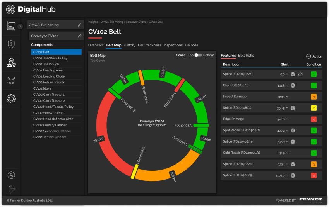
Task: Select the Belt Rolls tab
Action: pyautogui.click(x=246, y=56)
